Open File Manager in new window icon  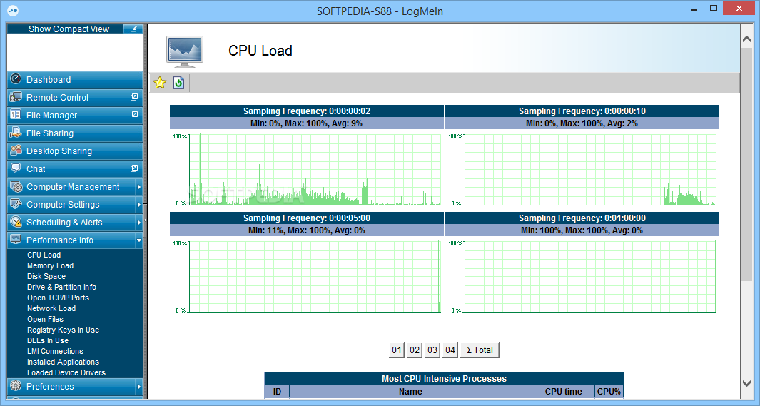click(x=134, y=115)
